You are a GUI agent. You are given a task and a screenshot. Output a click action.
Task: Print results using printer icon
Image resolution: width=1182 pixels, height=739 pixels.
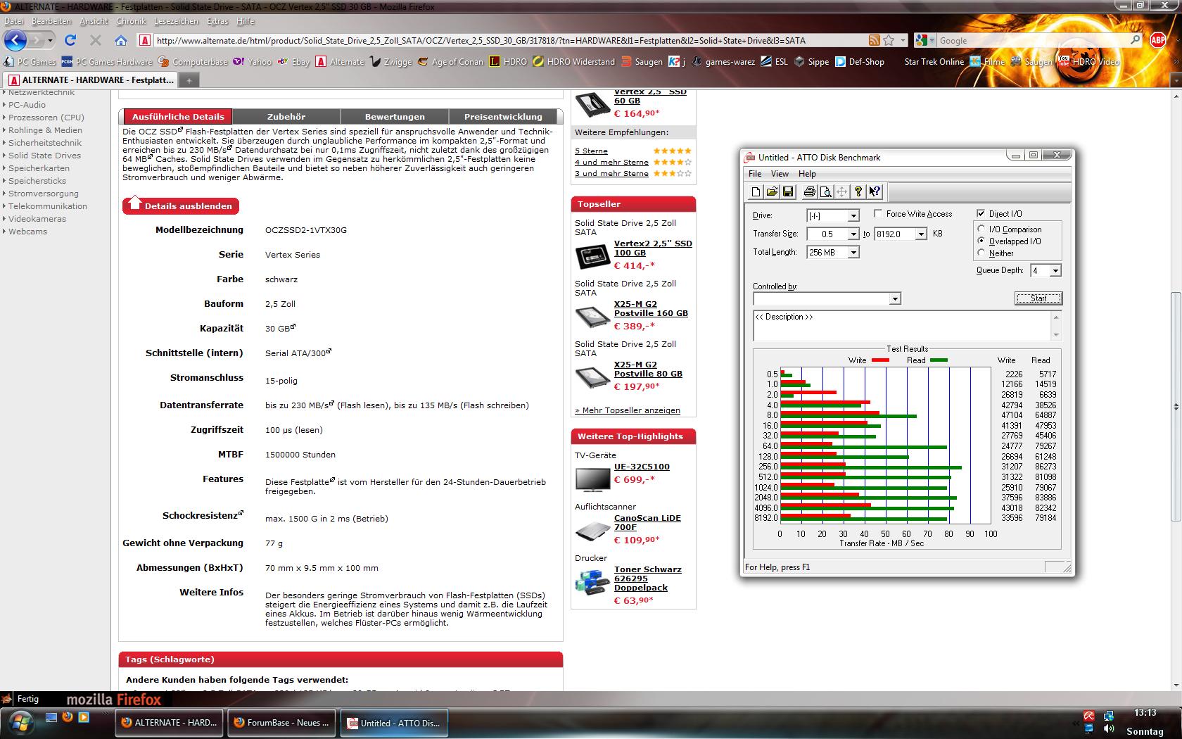click(809, 191)
